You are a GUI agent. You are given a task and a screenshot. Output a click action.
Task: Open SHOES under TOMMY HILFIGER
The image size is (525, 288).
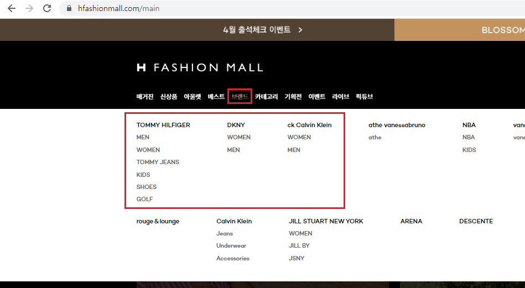[x=146, y=187]
